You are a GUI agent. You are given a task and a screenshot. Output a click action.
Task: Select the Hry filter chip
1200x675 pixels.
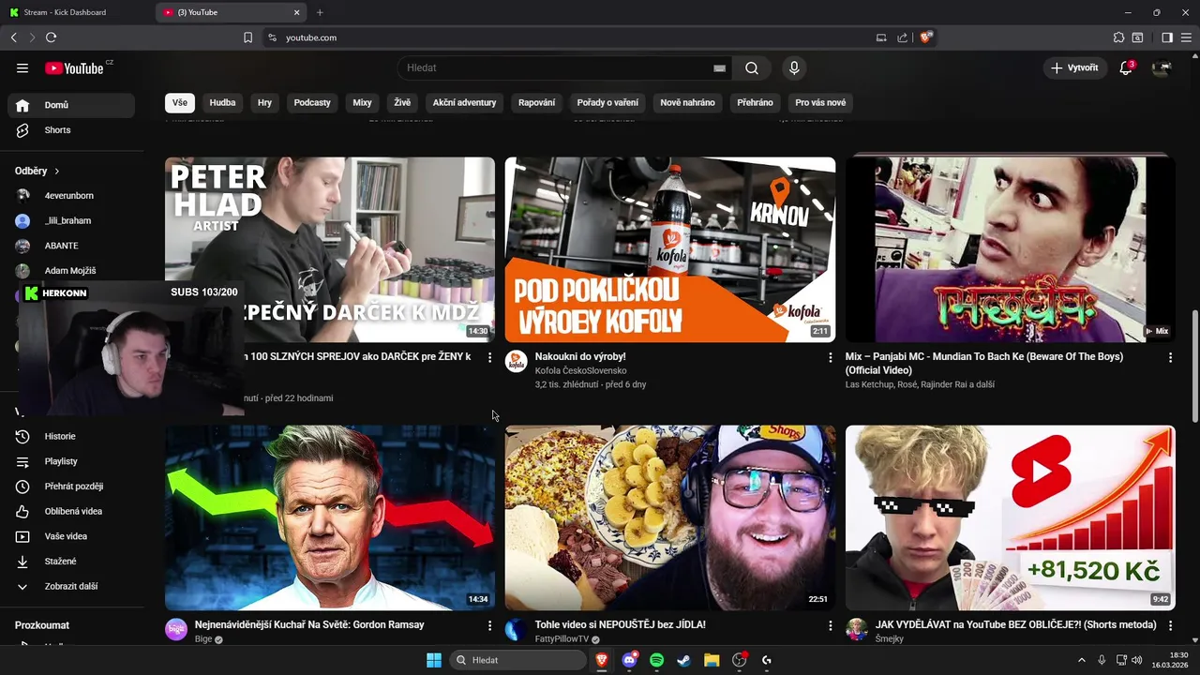(x=264, y=103)
